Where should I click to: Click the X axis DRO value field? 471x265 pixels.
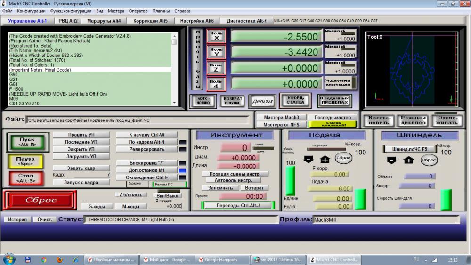pos(276,36)
